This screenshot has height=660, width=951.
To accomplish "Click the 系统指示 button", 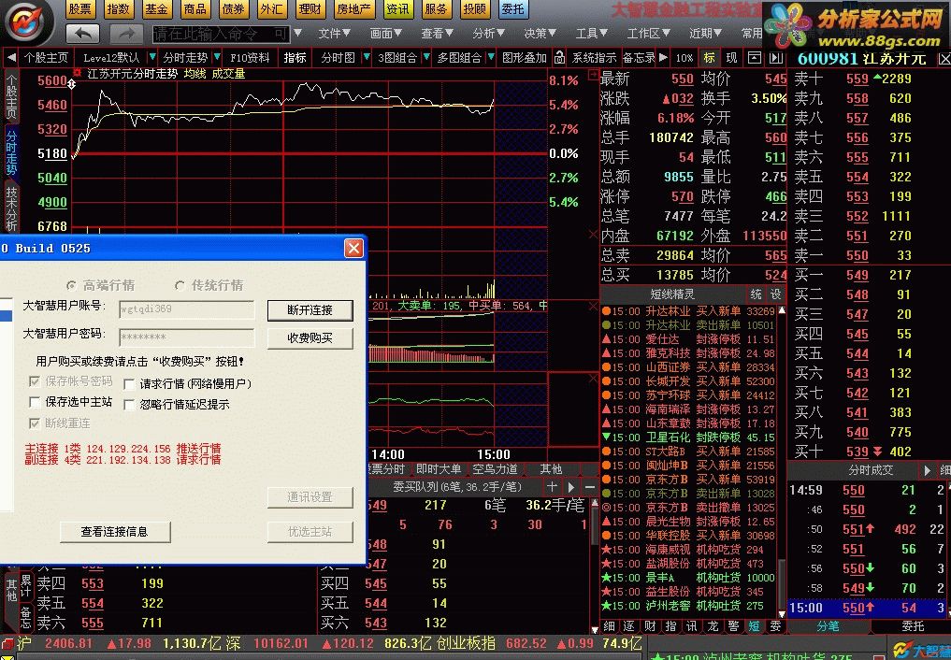I will click(x=595, y=58).
